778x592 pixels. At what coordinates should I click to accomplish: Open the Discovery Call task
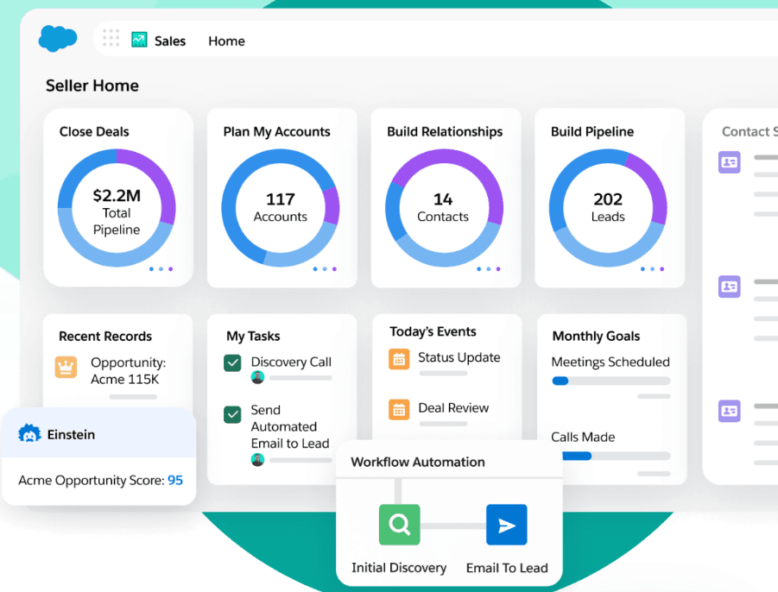point(291,362)
